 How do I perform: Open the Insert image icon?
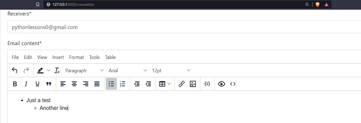193,84
